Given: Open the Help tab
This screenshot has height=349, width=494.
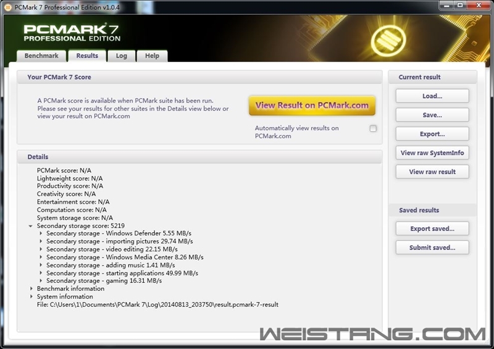Looking at the screenshot, I should coord(152,56).
